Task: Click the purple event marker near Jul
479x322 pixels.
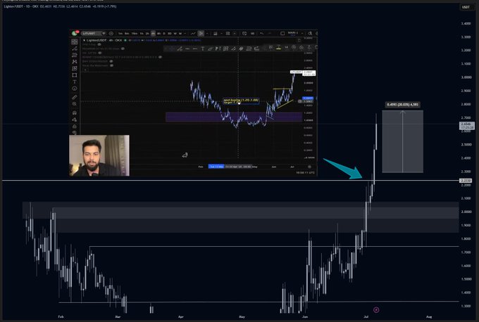Action: click(x=376, y=310)
